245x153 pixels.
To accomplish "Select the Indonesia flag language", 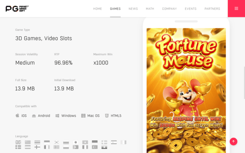I will click(x=47, y=142).
